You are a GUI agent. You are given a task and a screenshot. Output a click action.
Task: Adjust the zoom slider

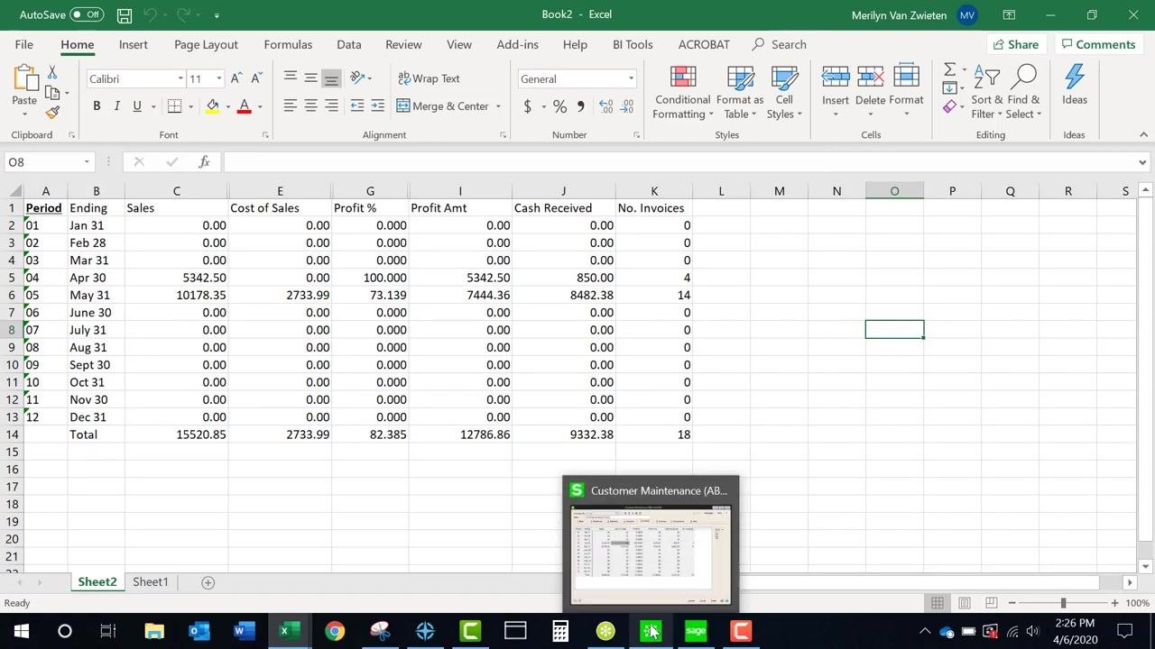point(1063,603)
